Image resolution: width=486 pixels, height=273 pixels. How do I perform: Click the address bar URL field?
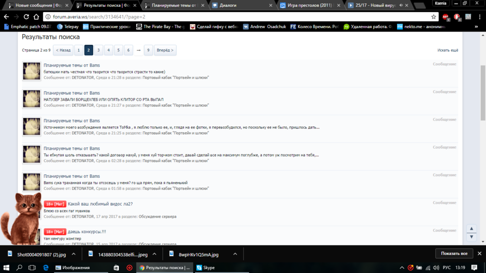(x=233, y=17)
